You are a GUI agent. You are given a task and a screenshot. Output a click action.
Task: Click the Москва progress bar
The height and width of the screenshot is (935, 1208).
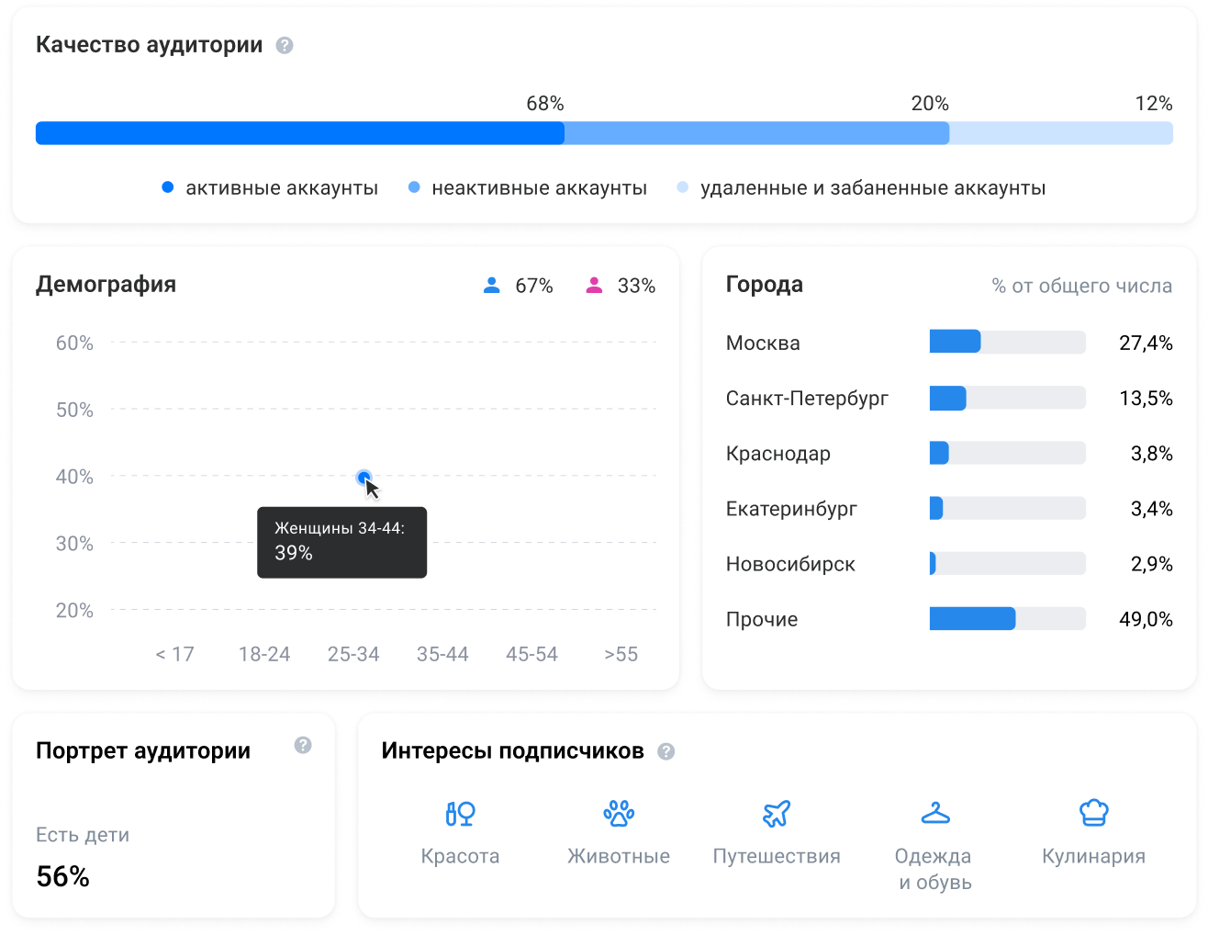[x=1008, y=342]
